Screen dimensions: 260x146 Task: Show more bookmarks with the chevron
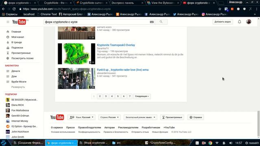pos(255,15)
